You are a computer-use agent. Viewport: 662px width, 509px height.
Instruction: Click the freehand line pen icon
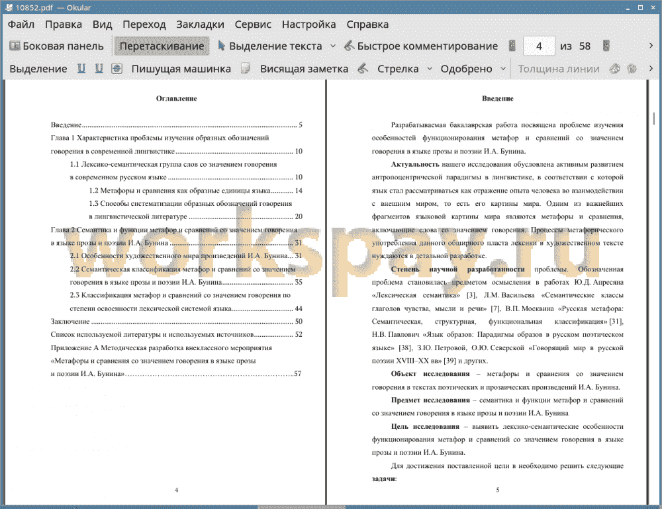[x=363, y=68]
